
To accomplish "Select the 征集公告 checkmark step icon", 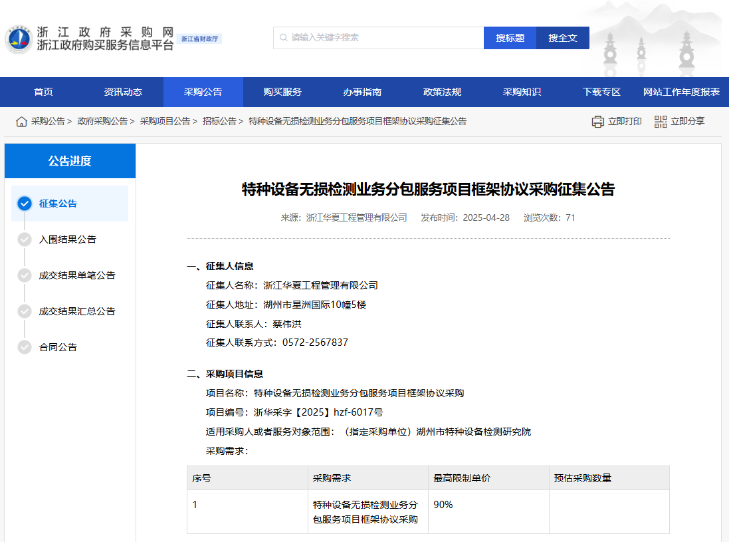I will tap(25, 203).
